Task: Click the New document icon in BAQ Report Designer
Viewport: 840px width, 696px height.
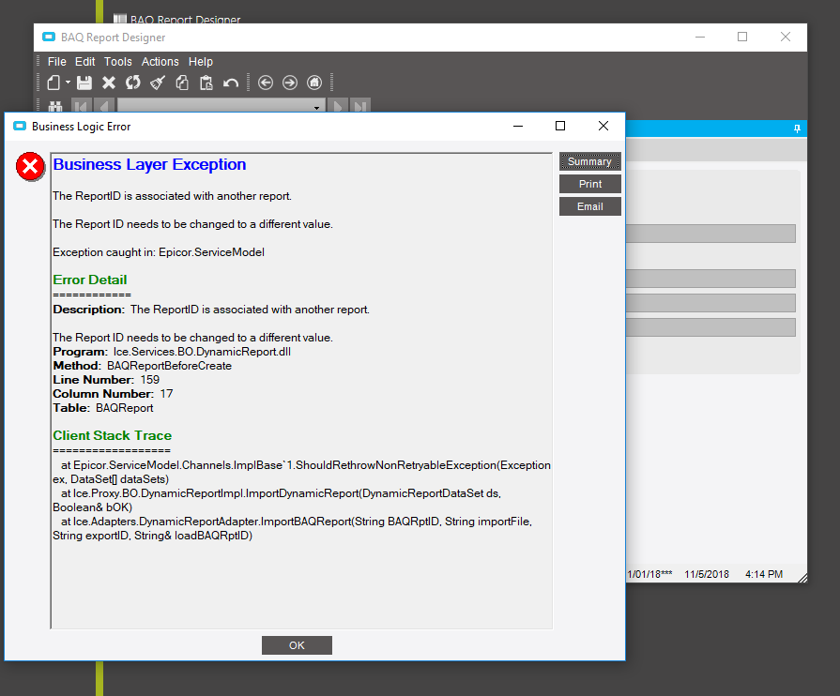Action: [53, 83]
